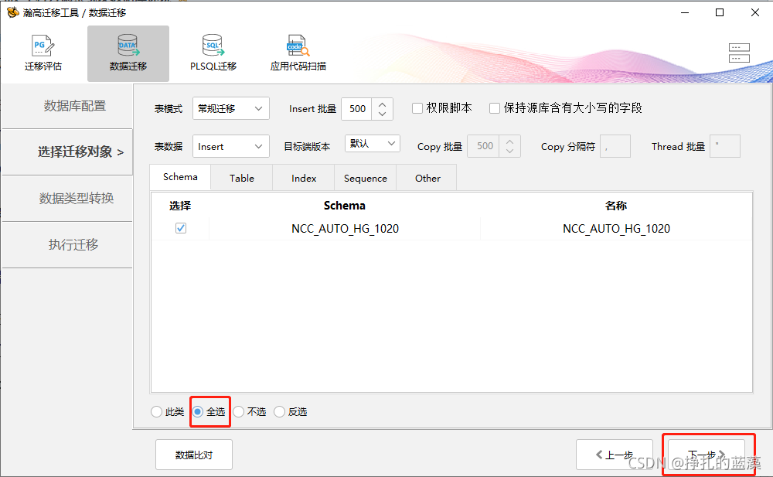
Task: Go to the 数据类型转换 step
Action: pos(67,198)
